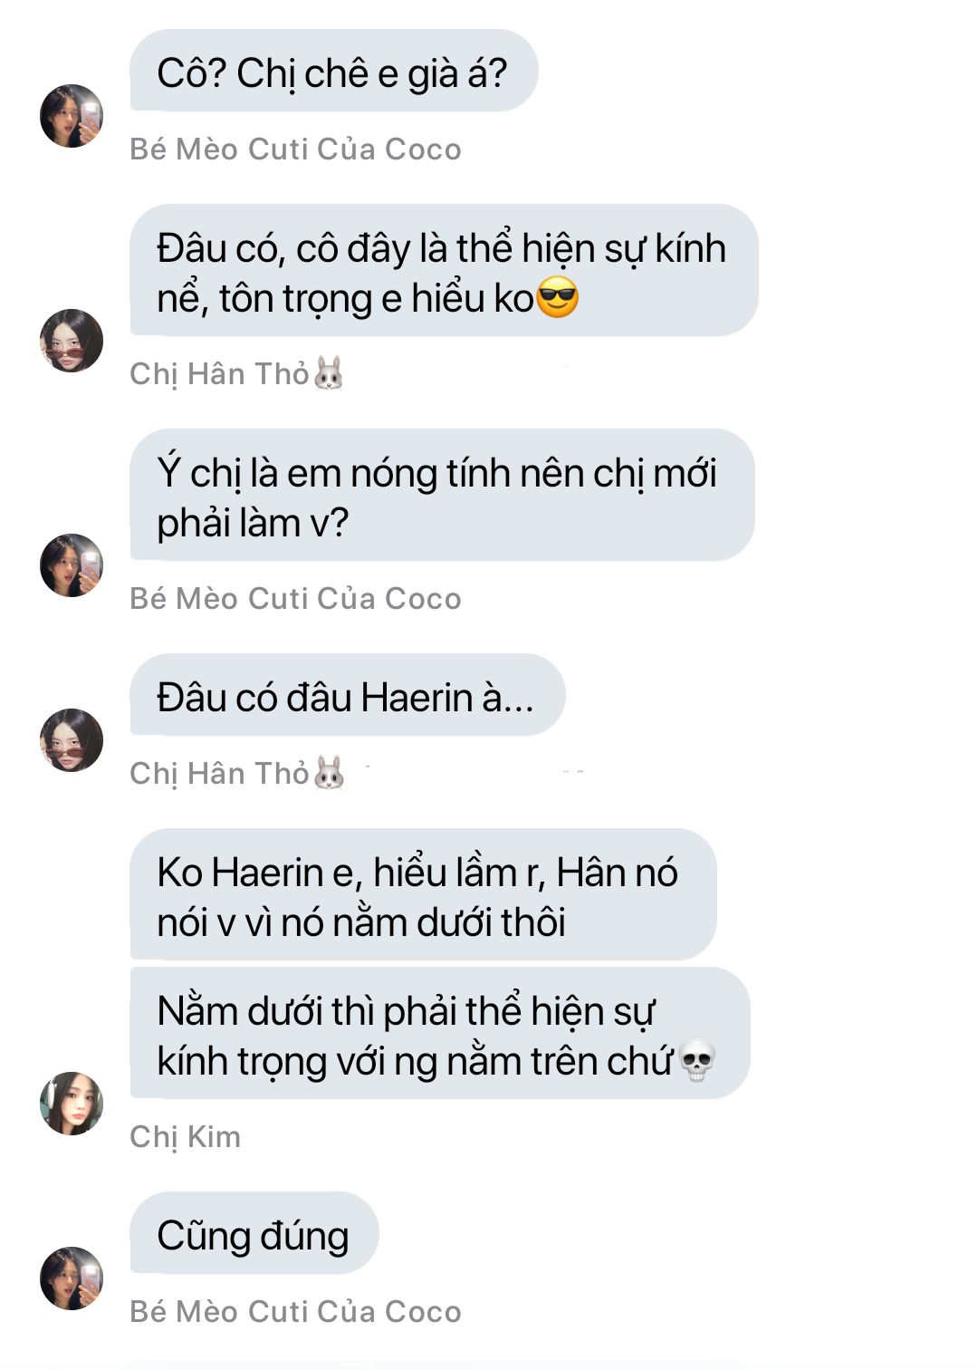Select the 'Nằm dưới thì phải thể hiện' bubble
This screenshot has height=1370, width=978.
(x=440, y=1033)
